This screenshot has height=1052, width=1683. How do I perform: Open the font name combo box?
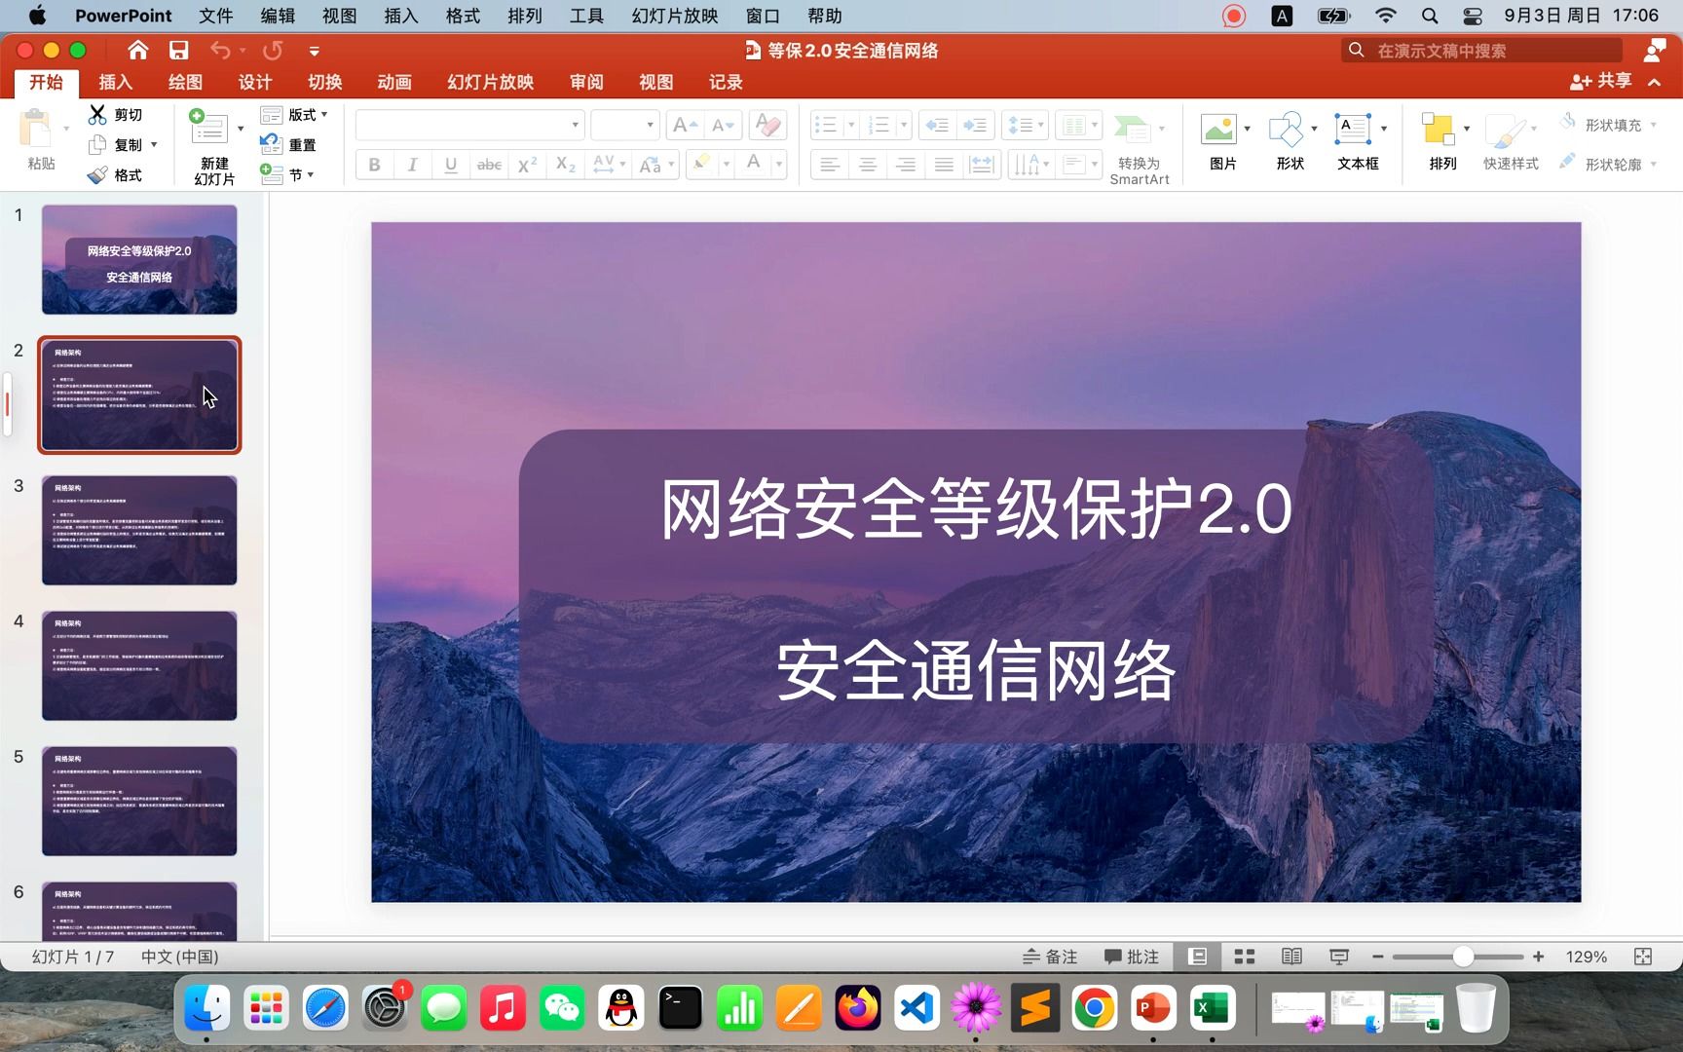pos(469,125)
